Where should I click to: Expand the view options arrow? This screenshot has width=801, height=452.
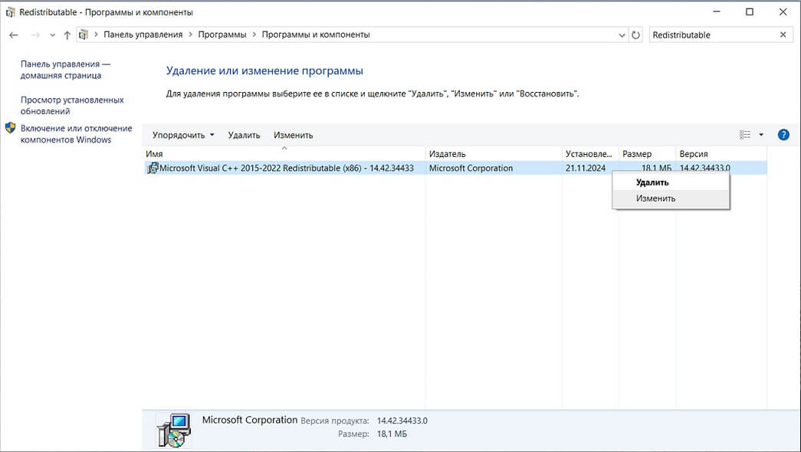click(x=761, y=135)
